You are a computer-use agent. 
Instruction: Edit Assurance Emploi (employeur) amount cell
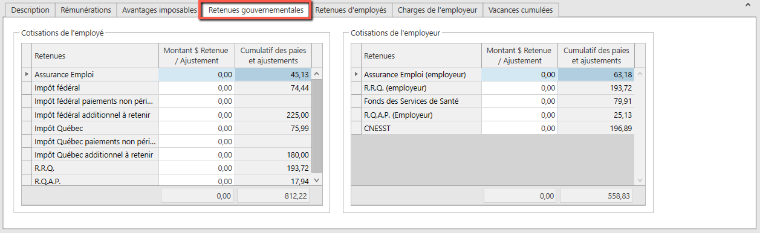pyautogui.click(x=520, y=75)
